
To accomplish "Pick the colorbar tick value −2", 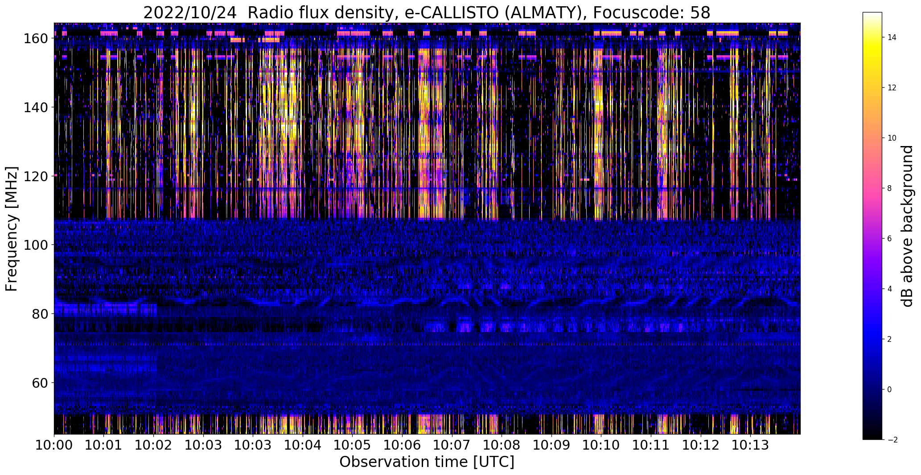I will coord(892,440).
